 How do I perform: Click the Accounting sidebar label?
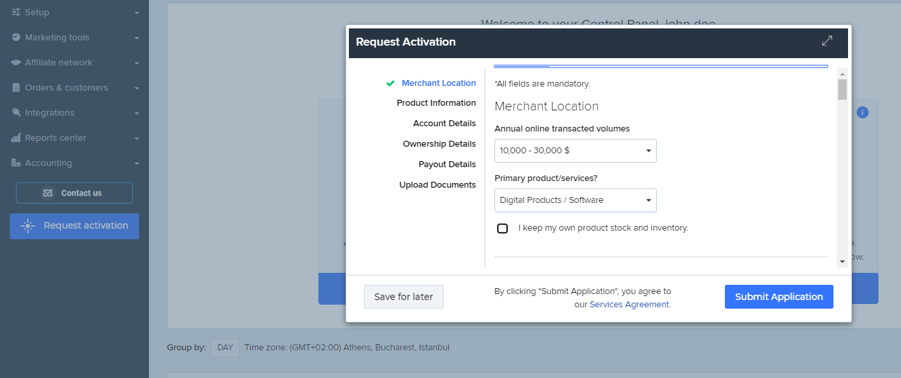(x=48, y=163)
